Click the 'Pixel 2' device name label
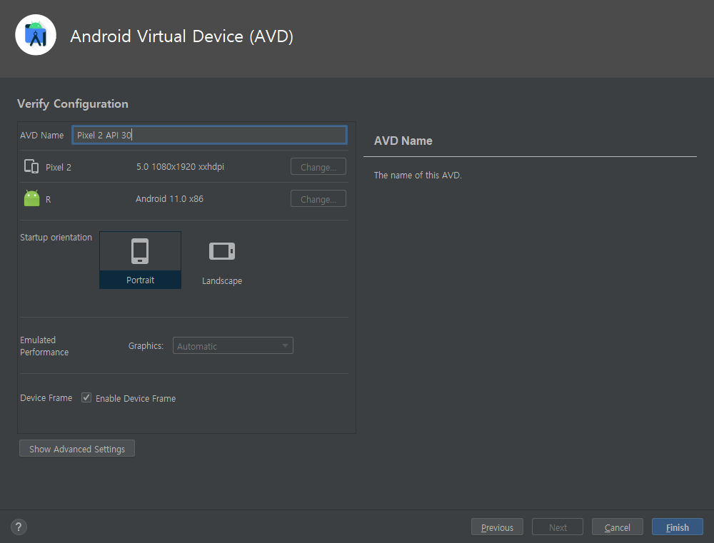The height and width of the screenshot is (543, 714). (59, 167)
